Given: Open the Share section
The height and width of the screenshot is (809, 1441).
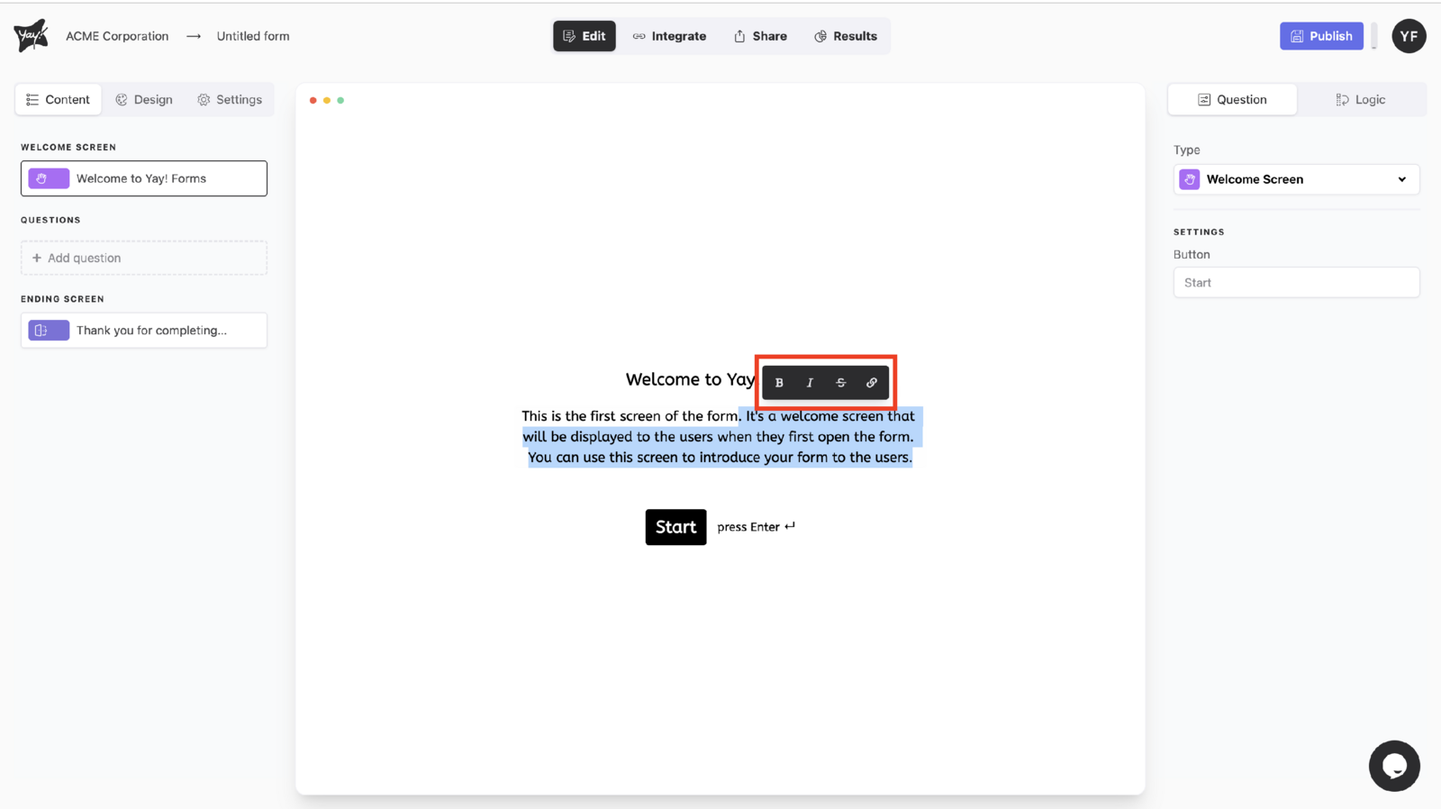Looking at the screenshot, I should (760, 36).
